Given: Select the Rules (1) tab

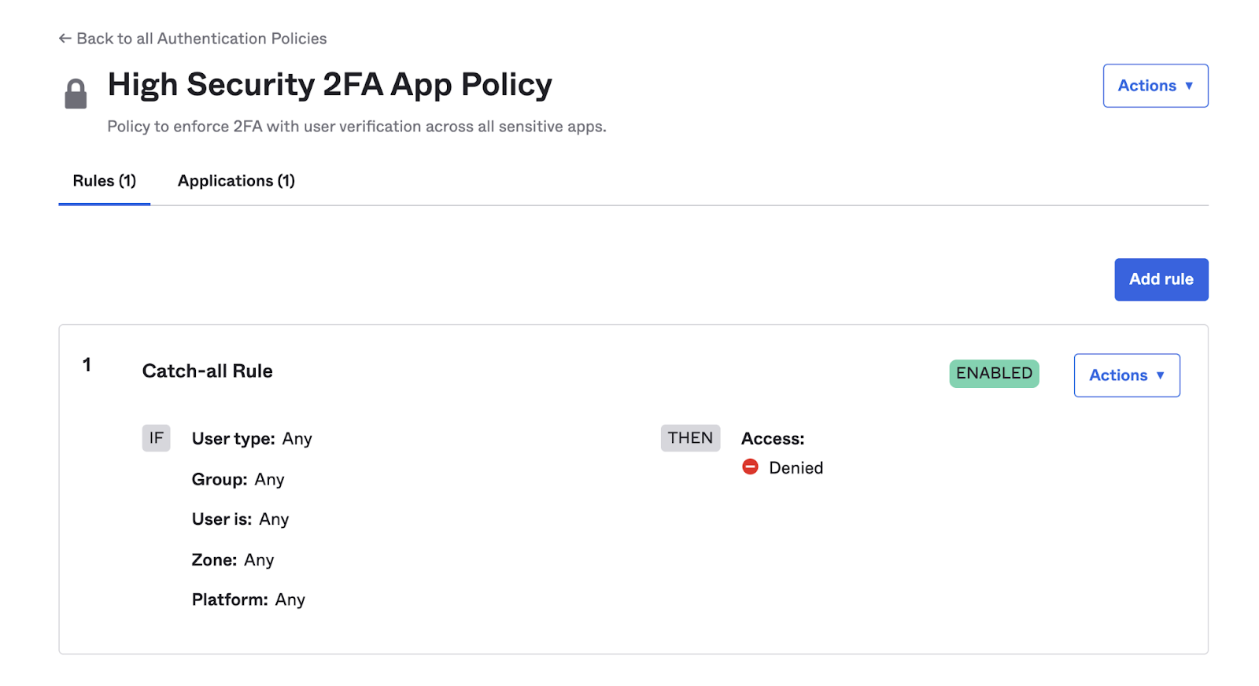Looking at the screenshot, I should (x=104, y=181).
